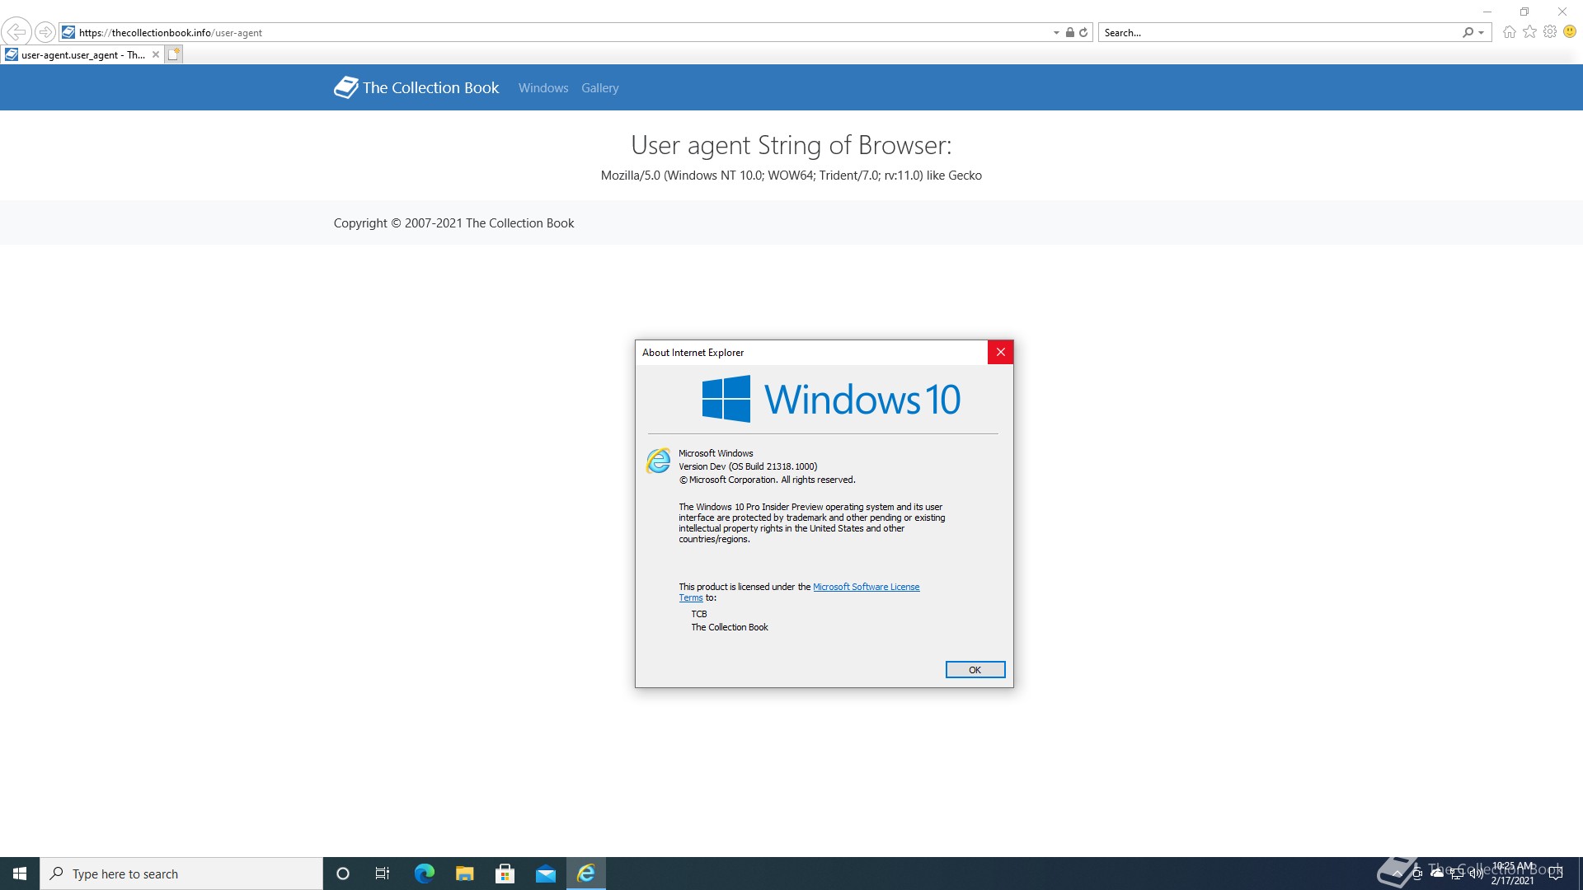1583x890 pixels.
Task: Click the magnifier search icon in search box
Action: click(x=1468, y=33)
